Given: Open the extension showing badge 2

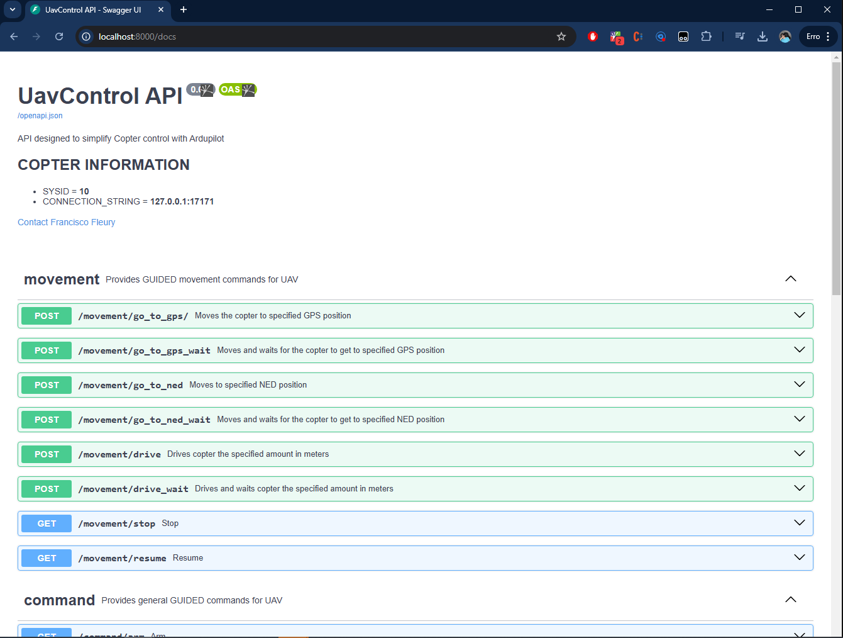Looking at the screenshot, I should (616, 37).
